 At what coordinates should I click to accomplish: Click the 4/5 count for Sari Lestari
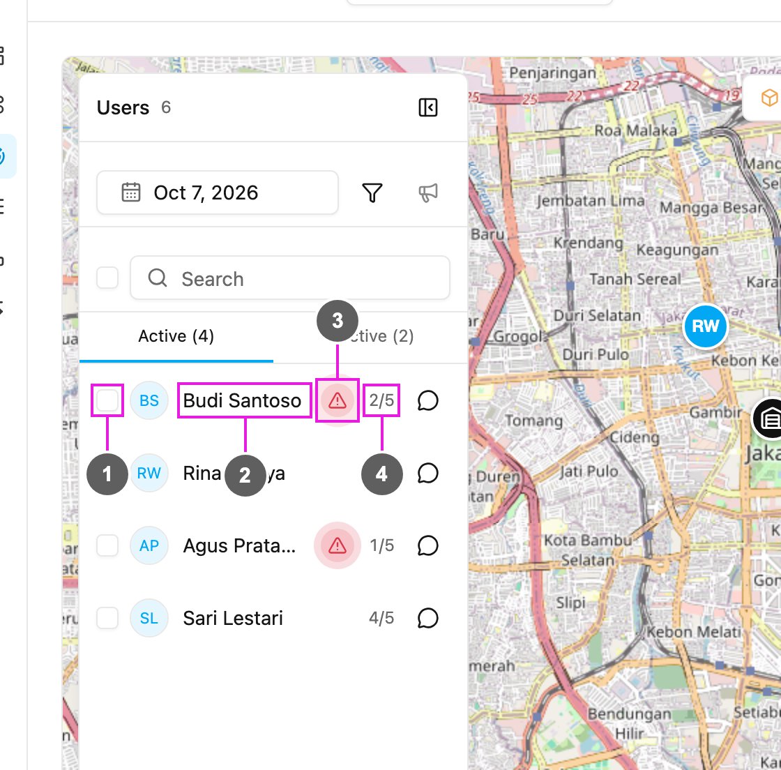381,619
